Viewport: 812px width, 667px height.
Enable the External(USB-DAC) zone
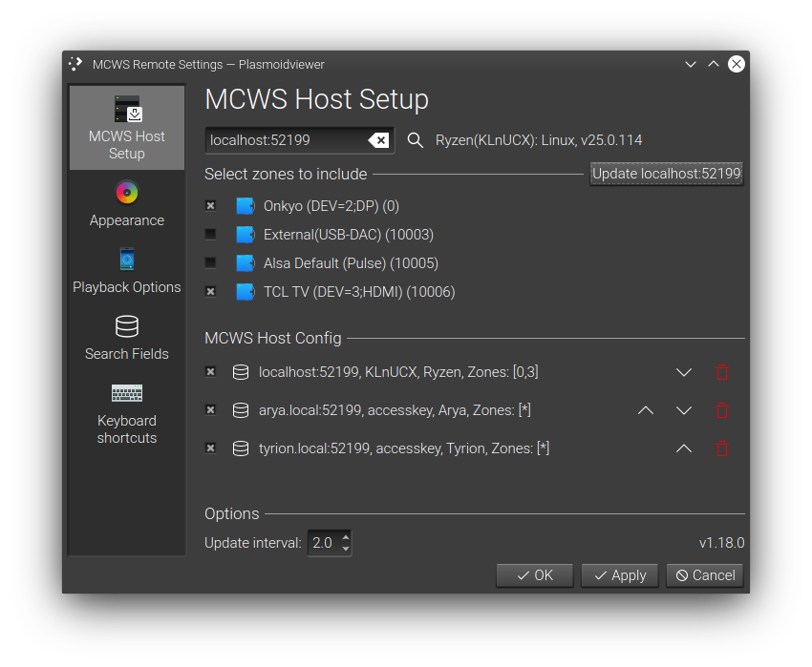210,234
